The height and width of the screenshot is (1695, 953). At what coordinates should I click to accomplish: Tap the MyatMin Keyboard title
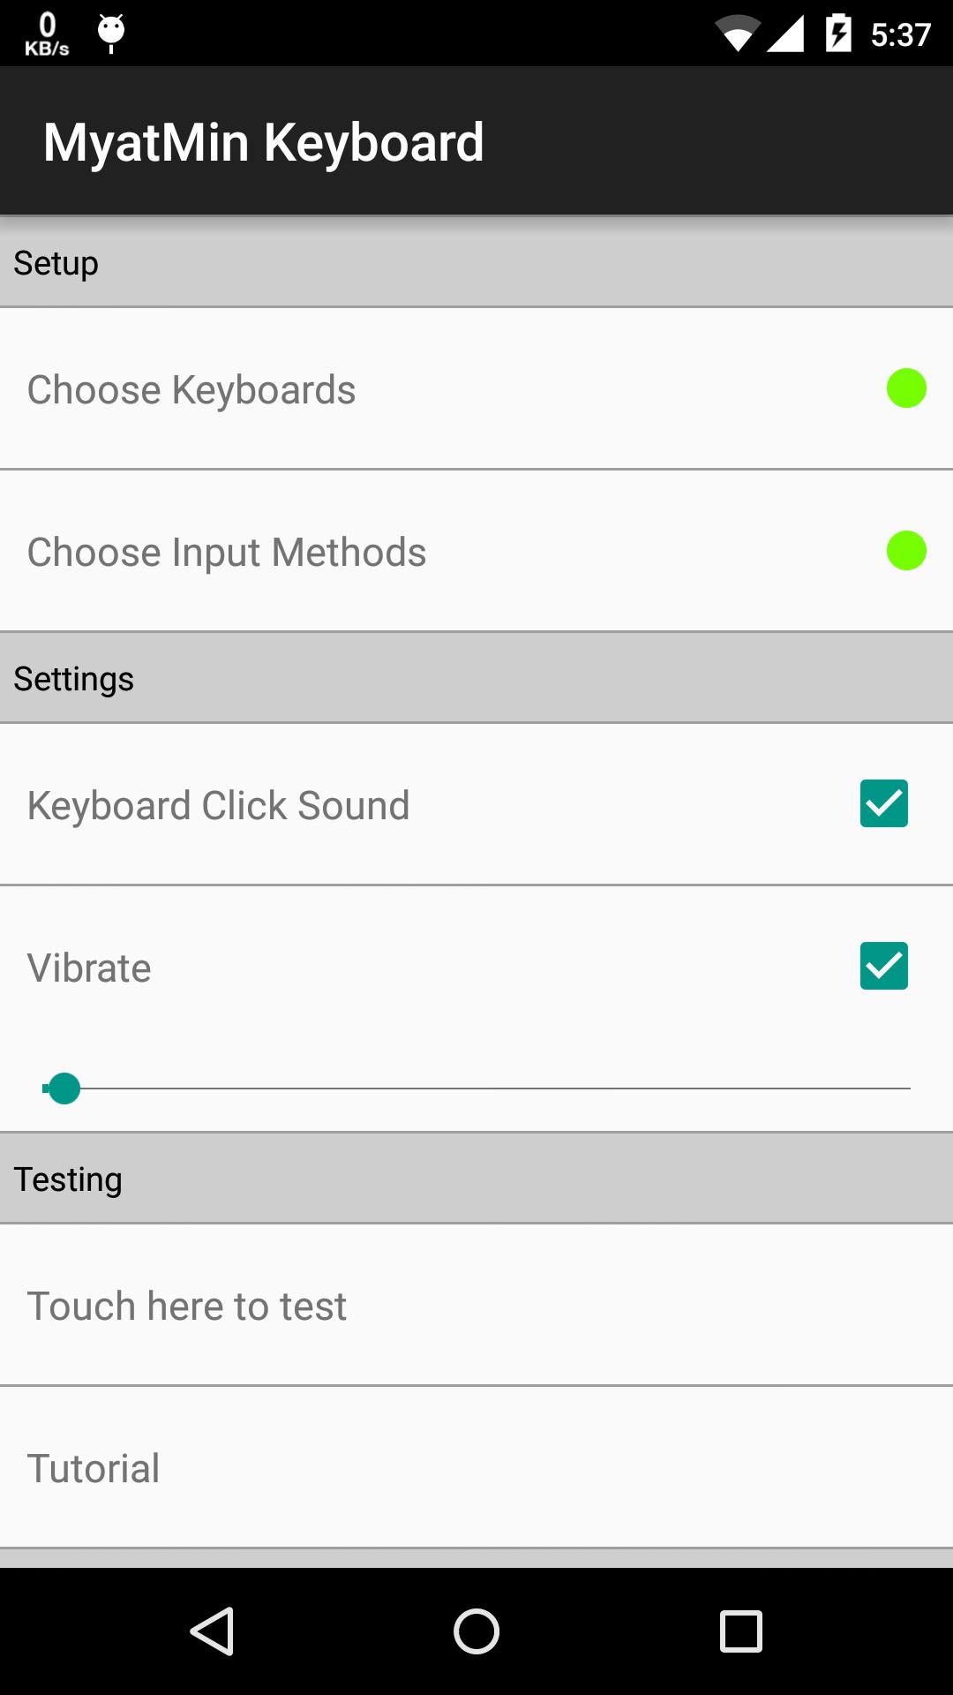tap(264, 142)
